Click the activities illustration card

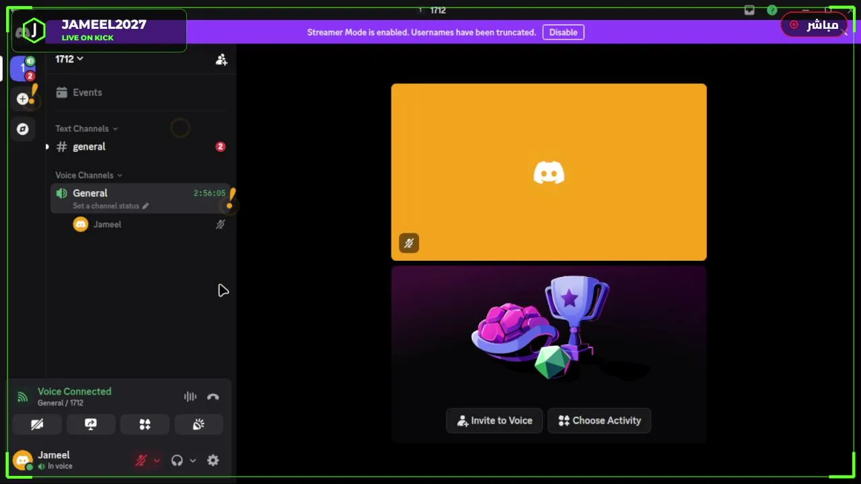pos(549,354)
